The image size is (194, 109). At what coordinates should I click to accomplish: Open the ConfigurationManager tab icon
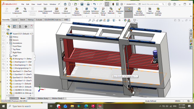[x=20, y=26]
